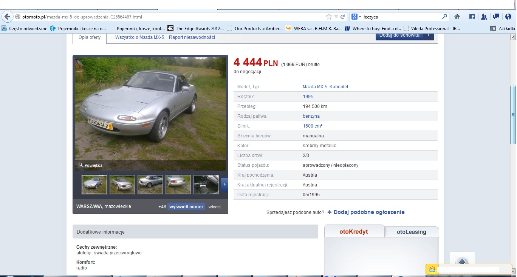
Task: Open the Zakładki bookmarks menu
Action: (x=503, y=28)
